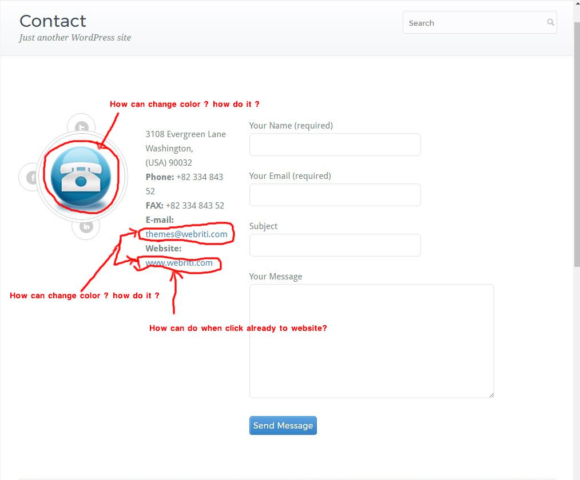Click the Your Name (required) label
The image size is (580, 480).
point(291,125)
